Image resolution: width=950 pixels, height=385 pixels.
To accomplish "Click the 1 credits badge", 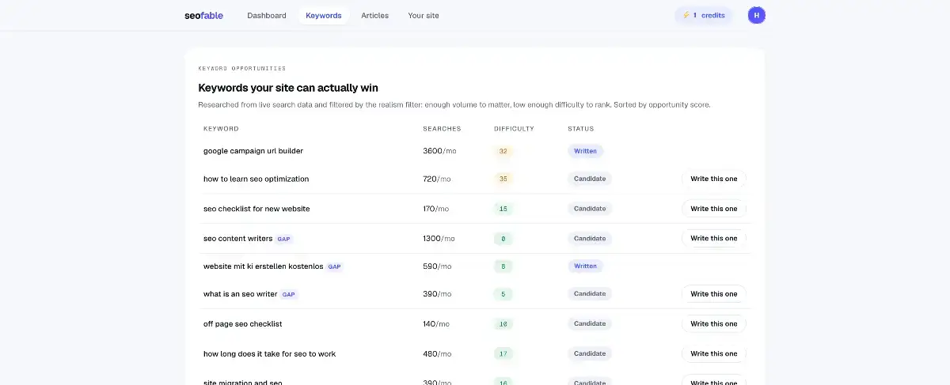I will click(704, 15).
